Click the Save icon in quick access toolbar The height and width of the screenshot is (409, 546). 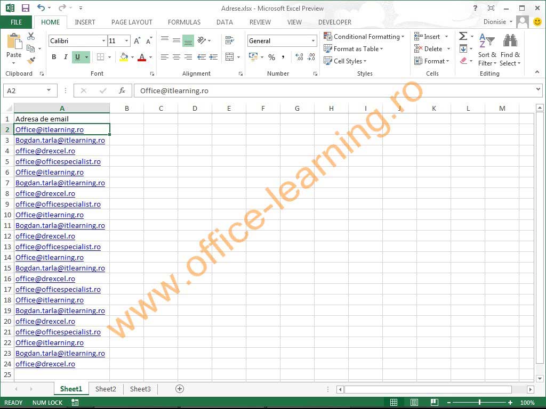(x=26, y=8)
